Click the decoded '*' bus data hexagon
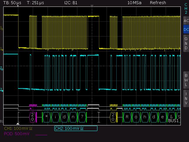Viewport: 189px width, 142px height. (46, 117)
